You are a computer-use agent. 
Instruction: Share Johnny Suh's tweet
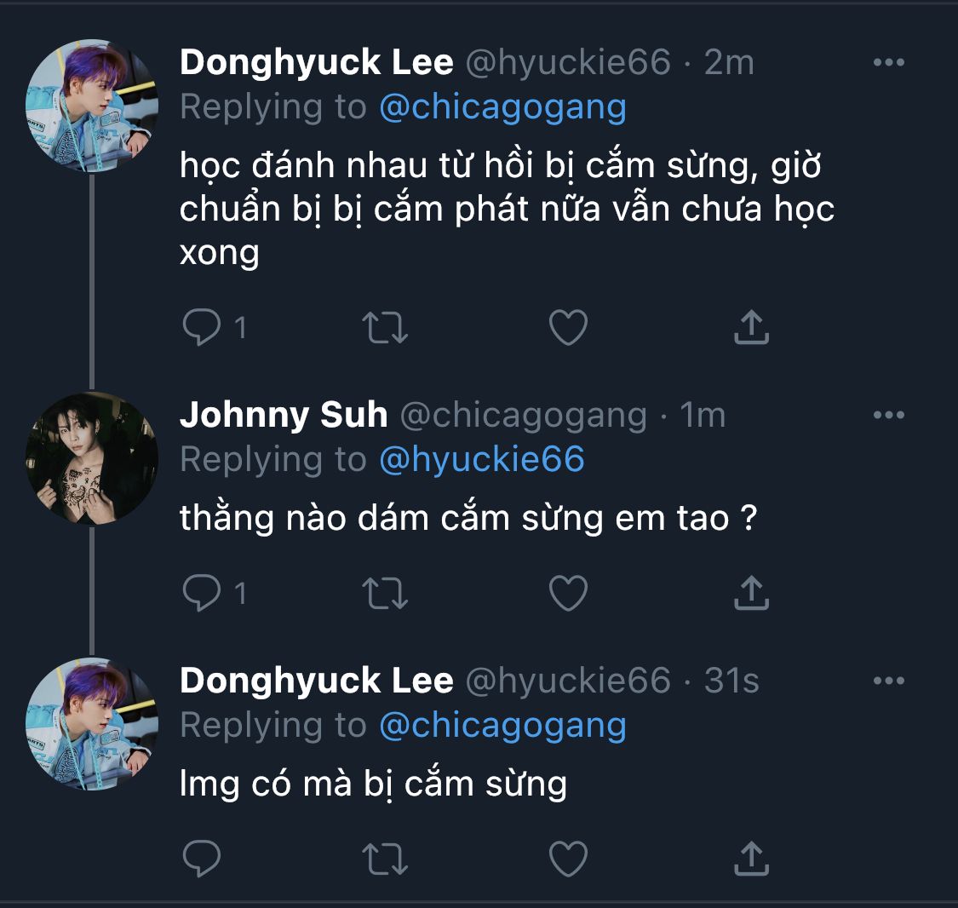(x=751, y=593)
